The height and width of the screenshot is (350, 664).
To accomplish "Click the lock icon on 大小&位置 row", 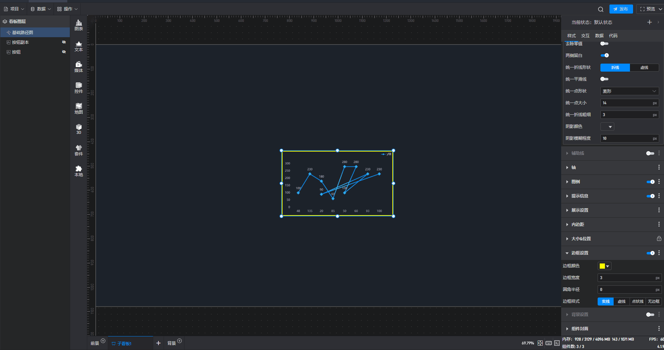I will pos(659,238).
